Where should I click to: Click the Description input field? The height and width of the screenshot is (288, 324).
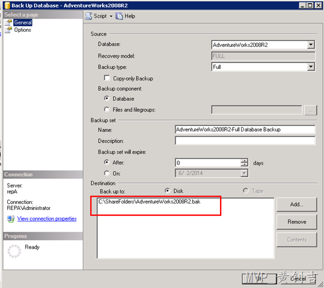(245, 140)
